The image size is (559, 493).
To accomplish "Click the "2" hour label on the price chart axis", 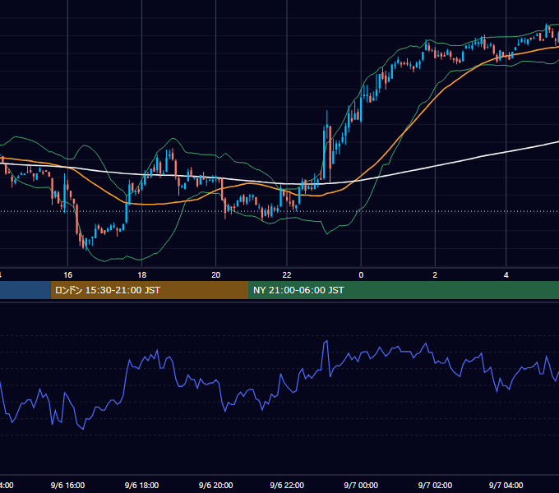I will pyautogui.click(x=435, y=275).
